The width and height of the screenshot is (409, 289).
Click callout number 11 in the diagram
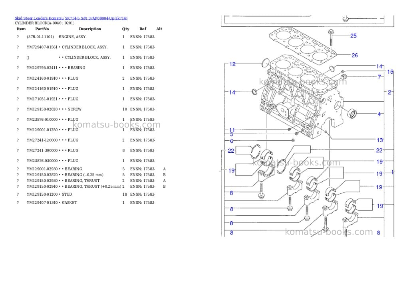pos(232,130)
